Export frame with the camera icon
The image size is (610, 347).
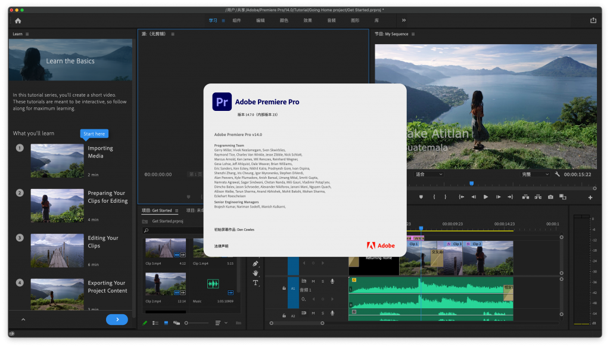pyautogui.click(x=550, y=197)
